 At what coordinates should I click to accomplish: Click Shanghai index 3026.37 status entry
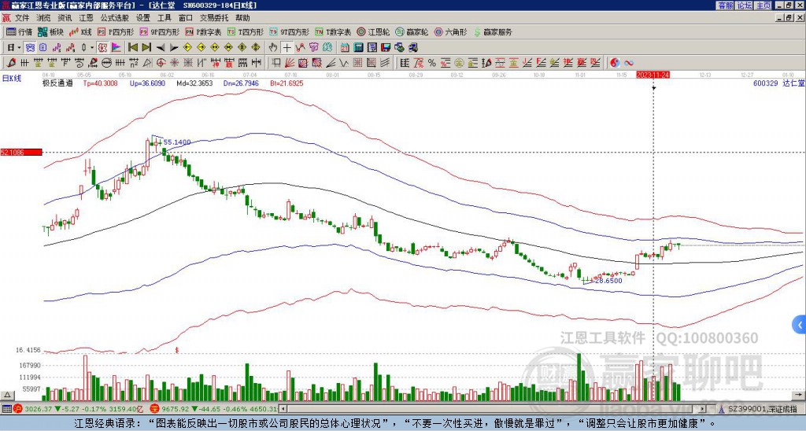pyautogui.click(x=79, y=409)
